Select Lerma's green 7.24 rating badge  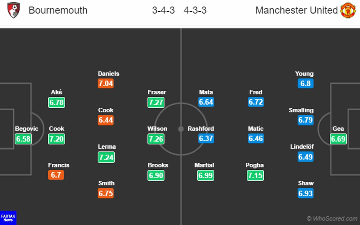coord(106,157)
